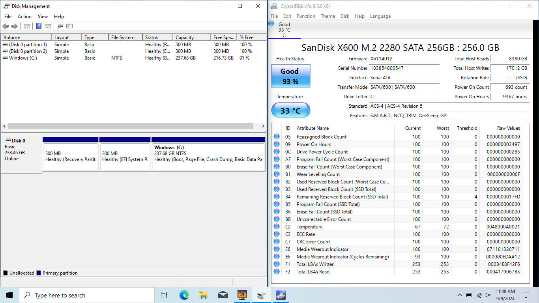Click the Good 33 °C disk selector orb

(271, 24)
